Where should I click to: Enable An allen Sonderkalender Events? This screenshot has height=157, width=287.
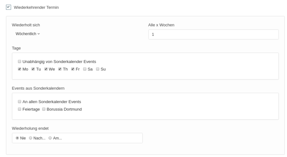pos(20,102)
